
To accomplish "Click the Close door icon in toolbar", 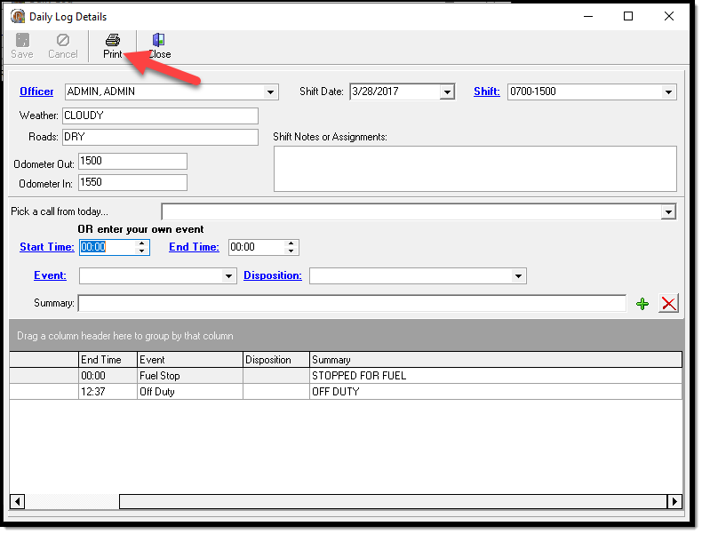I will [x=159, y=40].
